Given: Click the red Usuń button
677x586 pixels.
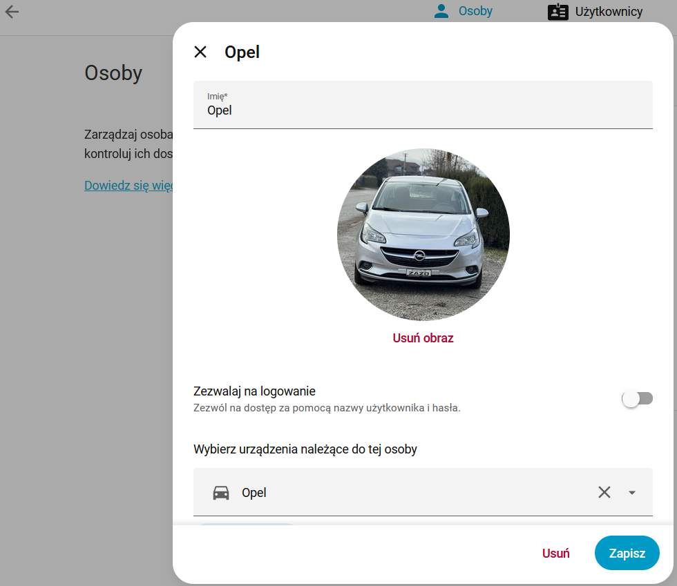Looking at the screenshot, I should click(x=555, y=553).
